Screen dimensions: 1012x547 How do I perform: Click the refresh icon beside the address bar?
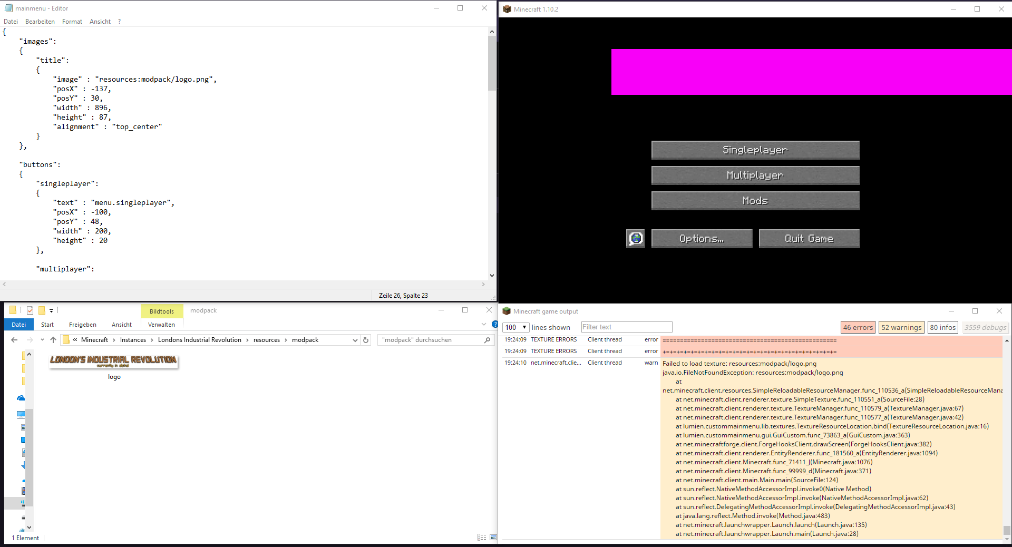(366, 340)
